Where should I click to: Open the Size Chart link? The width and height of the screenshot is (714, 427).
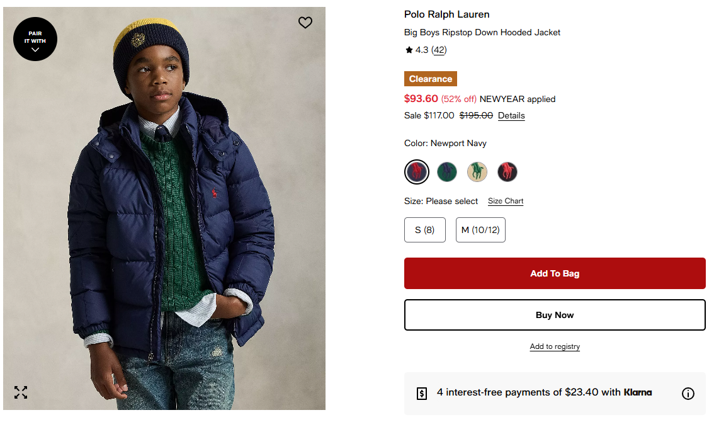tap(506, 202)
